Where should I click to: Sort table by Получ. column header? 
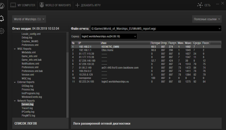coord(173,43)
